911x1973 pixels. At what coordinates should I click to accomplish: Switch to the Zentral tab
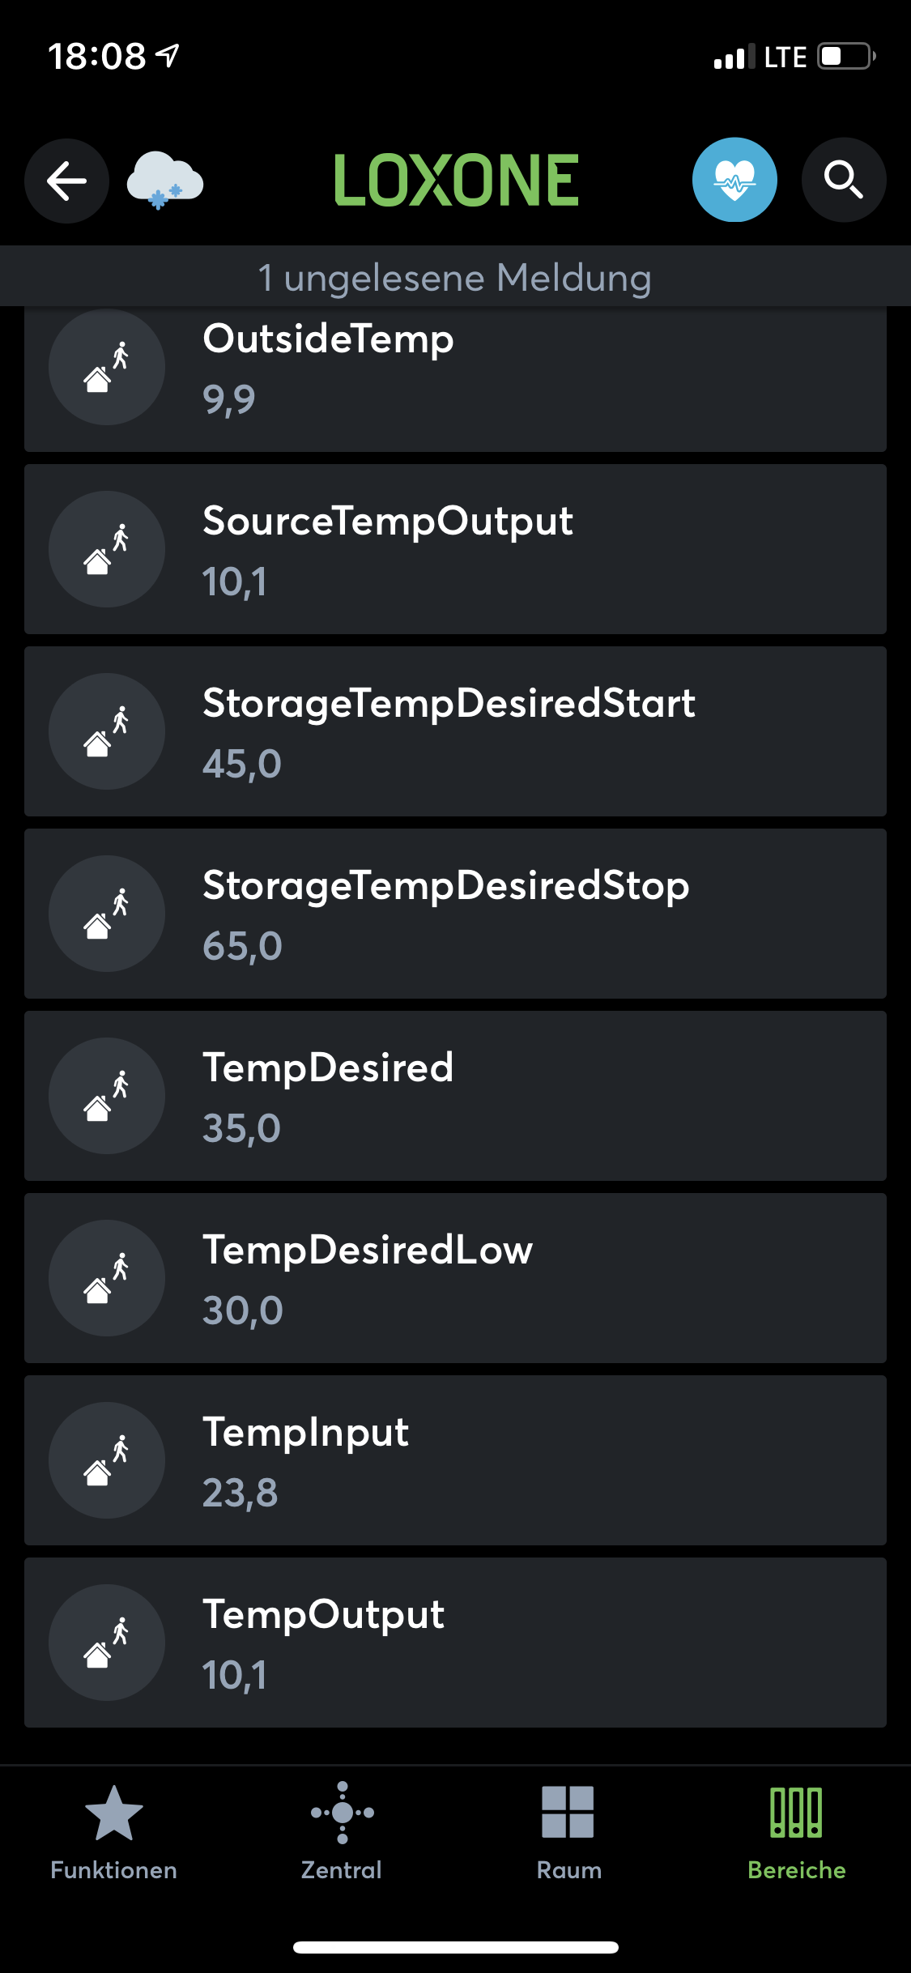(x=342, y=1832)
